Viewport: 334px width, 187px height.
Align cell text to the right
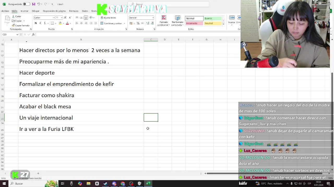86,23
